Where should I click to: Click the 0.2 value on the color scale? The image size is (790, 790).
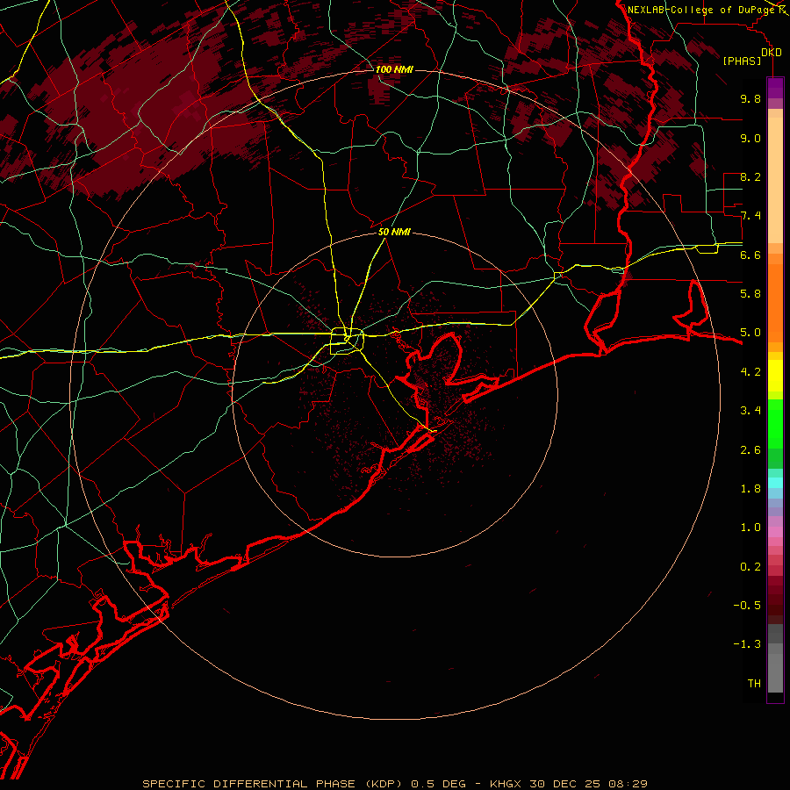click(x=750, y=567)
